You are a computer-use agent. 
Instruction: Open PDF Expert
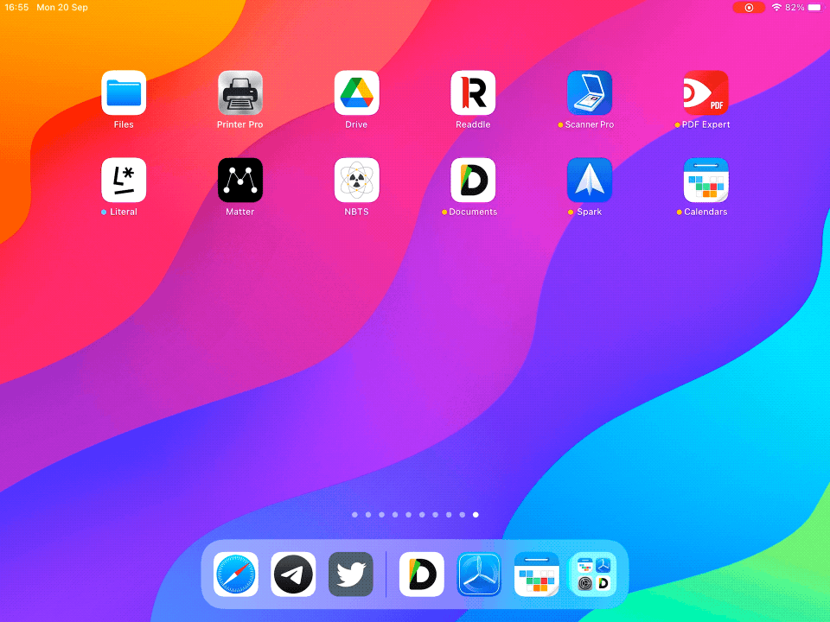[705, 92]
